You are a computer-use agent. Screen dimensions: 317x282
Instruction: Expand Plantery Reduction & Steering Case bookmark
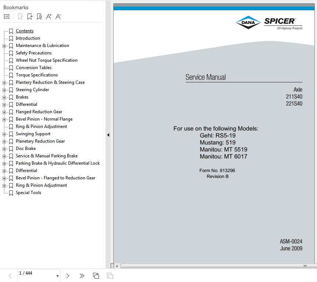[x=4, y=83]
